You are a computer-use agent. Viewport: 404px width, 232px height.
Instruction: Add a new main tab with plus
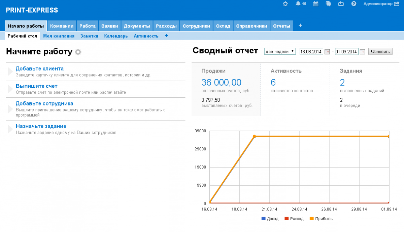(x=300, y=26)
